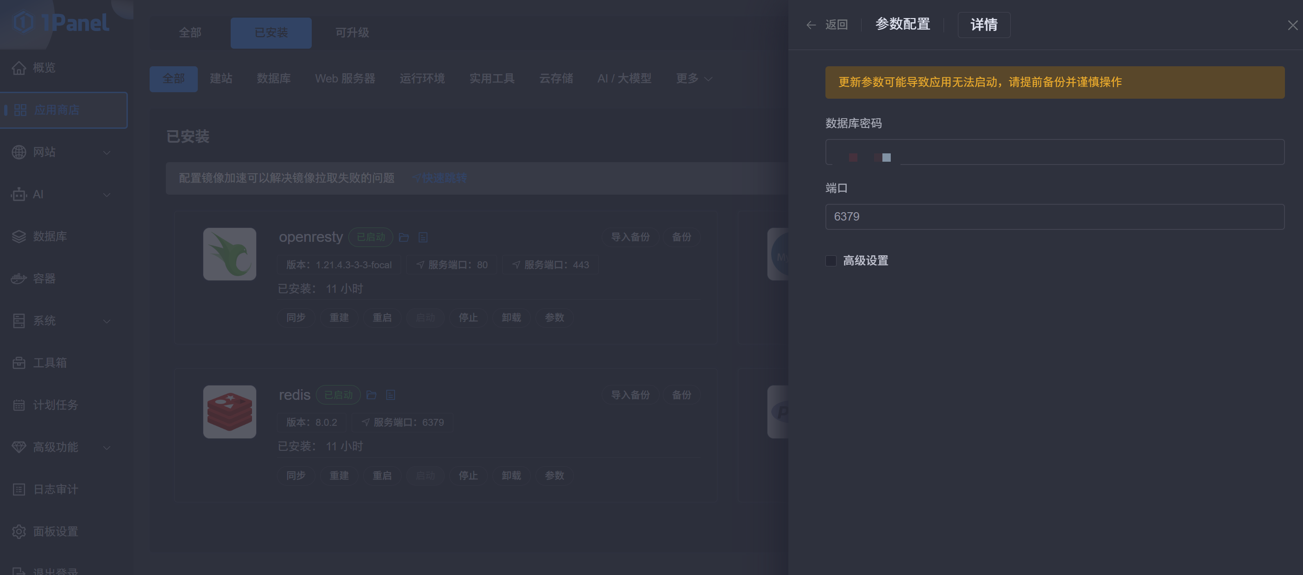
Task: Expand the 网站 sidebar chevron
Action: pyautogui.click(x=107, y=152)
